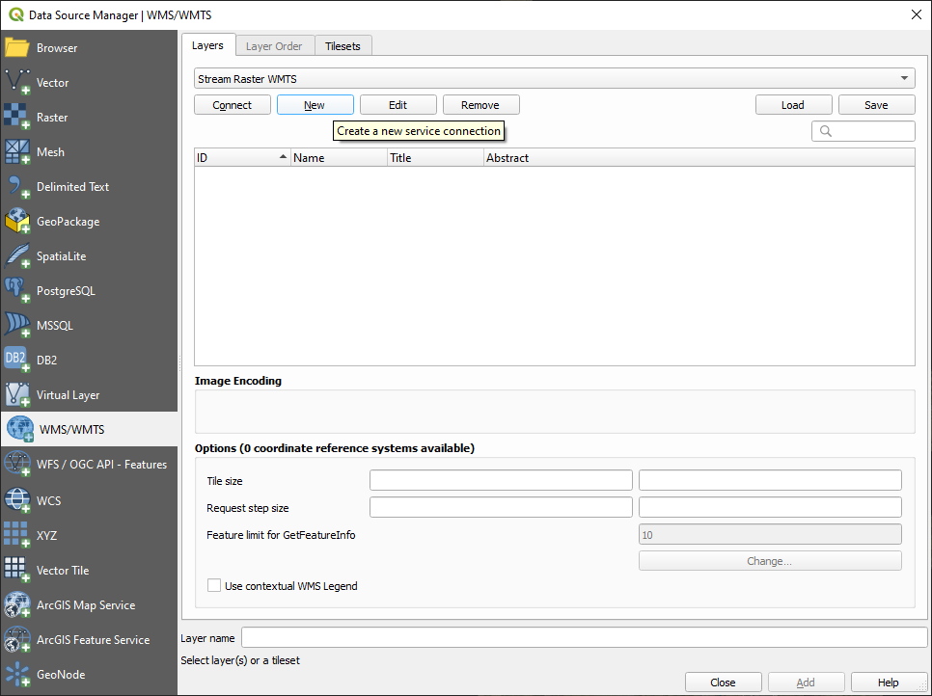Viewport: 932px width, 696px height.
Task: Select the DB2 database icon
Action: [16, 360]
